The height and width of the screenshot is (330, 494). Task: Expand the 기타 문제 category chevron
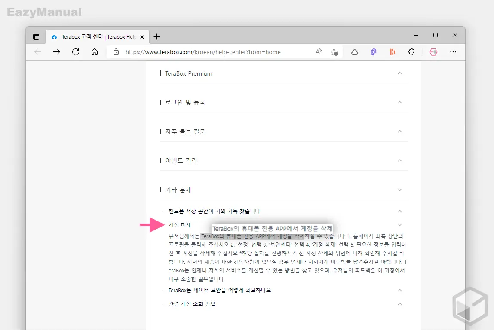click(x=400, y=189)
